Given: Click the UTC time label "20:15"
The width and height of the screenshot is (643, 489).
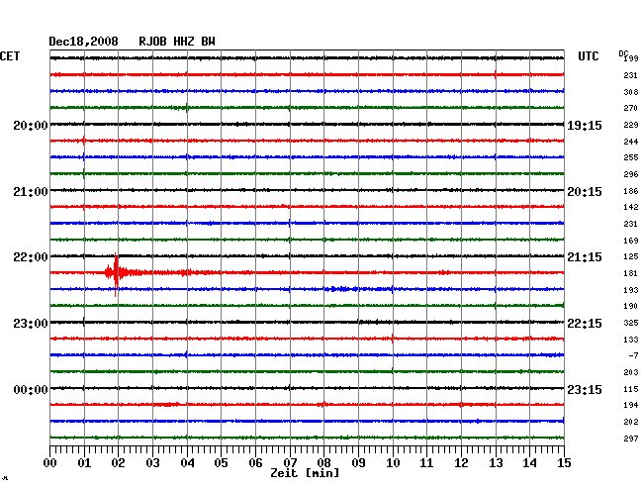Looking at the screenshot, I should click(x=585, y=192).
